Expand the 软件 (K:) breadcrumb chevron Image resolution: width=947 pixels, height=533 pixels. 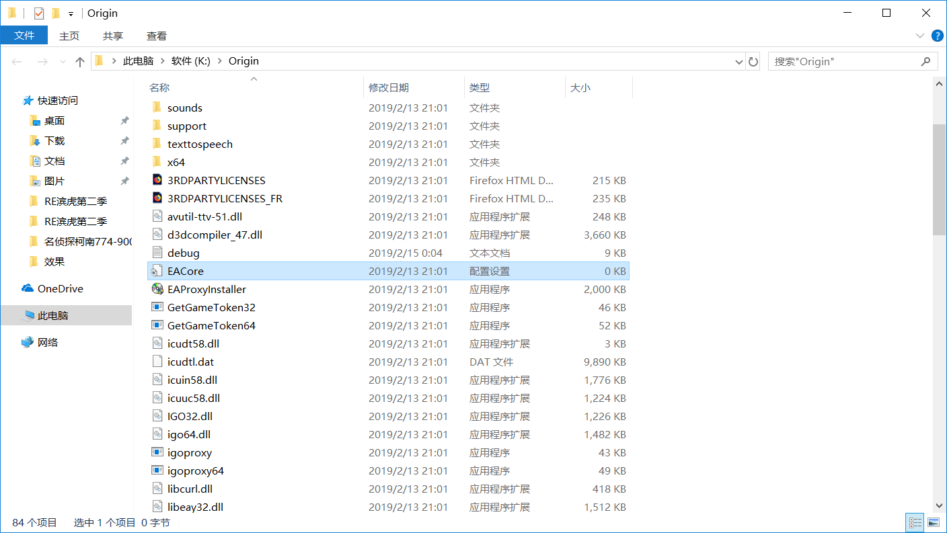218,61
